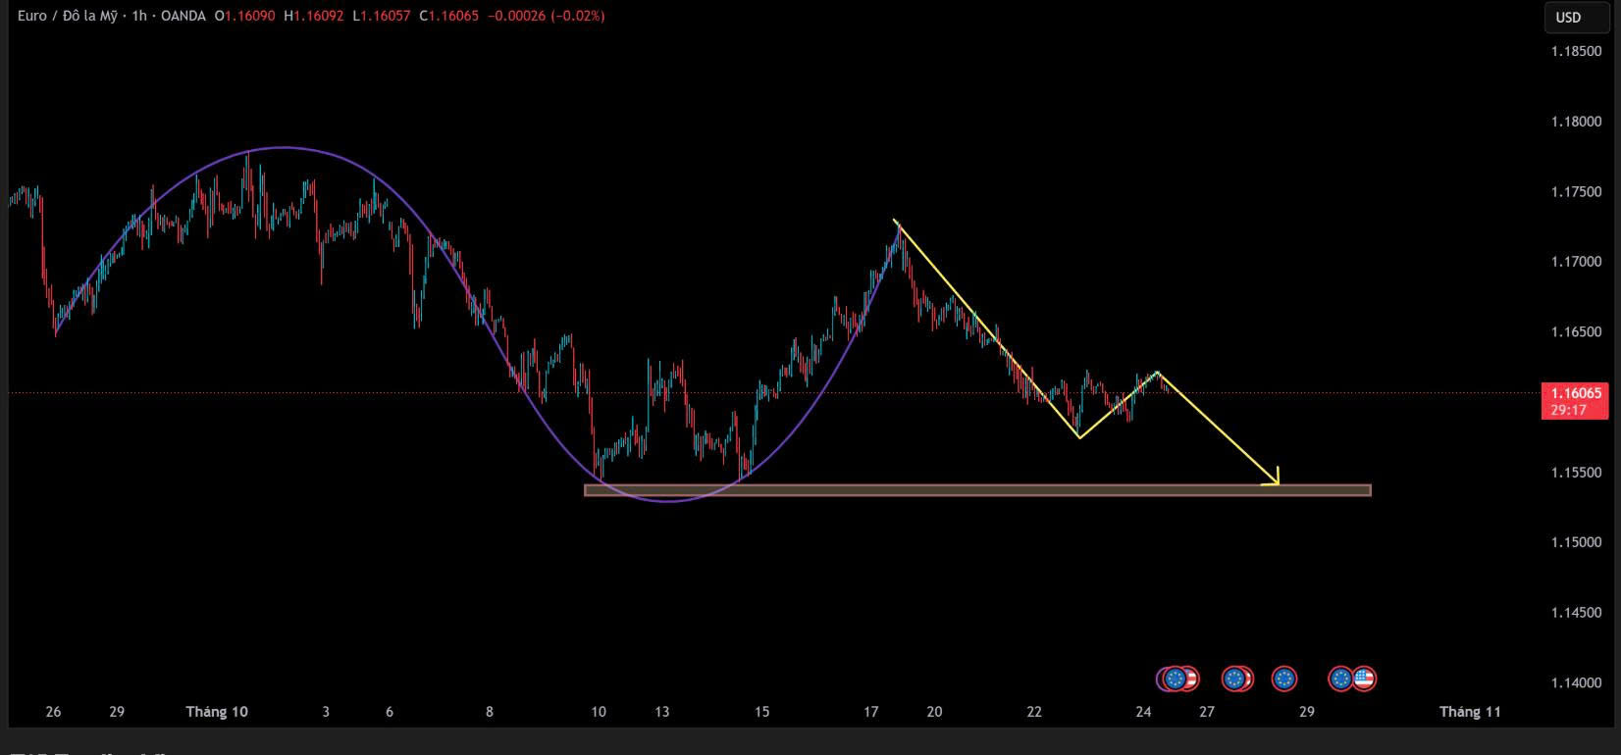Click the 29:17 candle countdown timer
Viewport: 1621px width, 755px height.
[x=1568, y=410]
